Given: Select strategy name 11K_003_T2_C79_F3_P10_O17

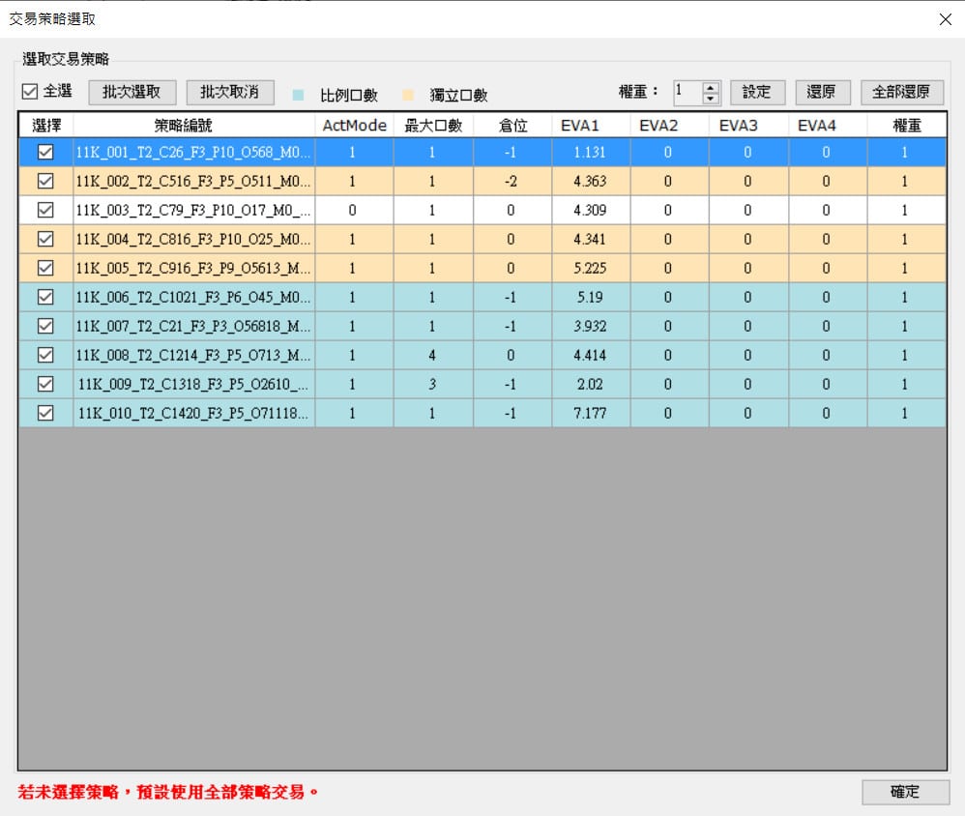Looking at the screenshot, I should pos(193,210).
